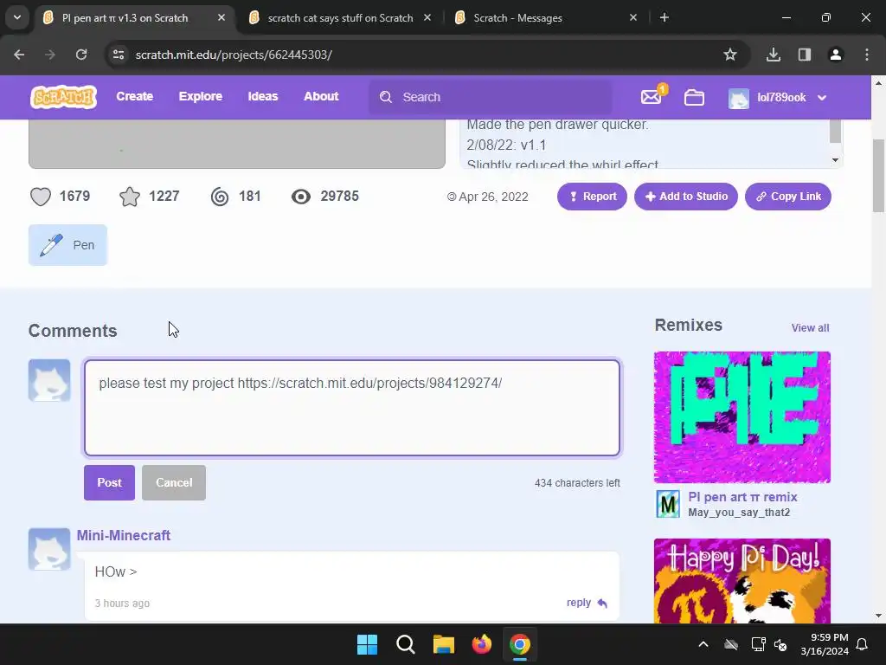This screenshot has width=886, height=665.
Task: Click Add to Studio button
Action: [x=686, y=197]
